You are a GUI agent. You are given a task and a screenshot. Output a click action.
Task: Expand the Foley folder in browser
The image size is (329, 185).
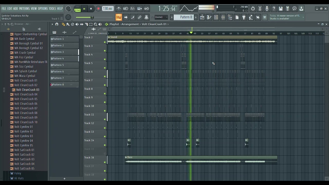click(x=18, y=173)
